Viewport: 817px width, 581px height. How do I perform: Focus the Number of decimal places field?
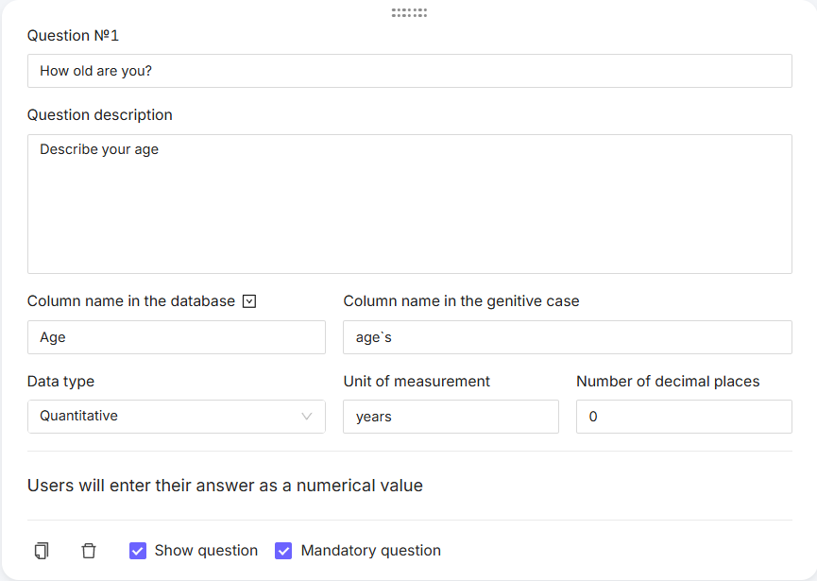(x=684, y=417)
